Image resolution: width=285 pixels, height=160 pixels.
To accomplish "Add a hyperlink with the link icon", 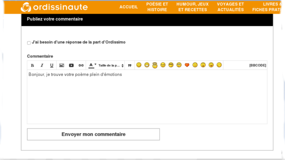I will pyautogui.click(x=81, y=65).
